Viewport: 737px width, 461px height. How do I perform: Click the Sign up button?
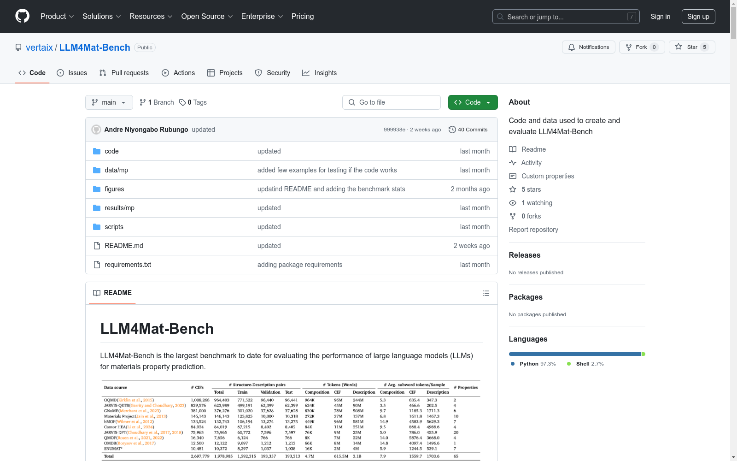click(698, 17)
